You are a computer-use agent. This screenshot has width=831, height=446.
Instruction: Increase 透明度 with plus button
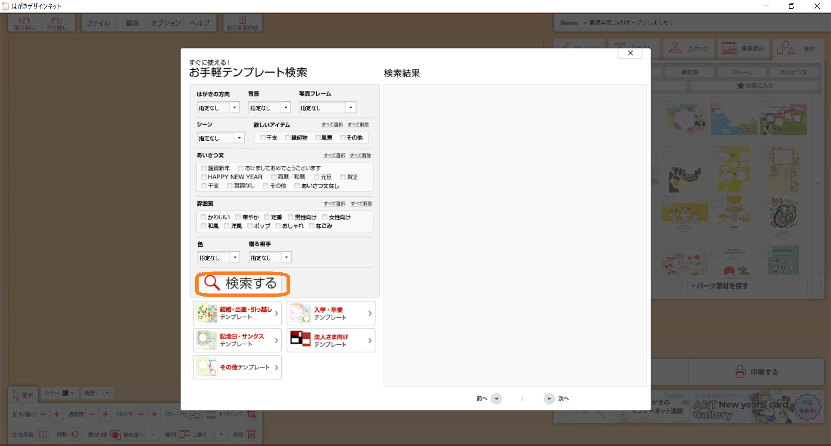(x=105, y=414)
